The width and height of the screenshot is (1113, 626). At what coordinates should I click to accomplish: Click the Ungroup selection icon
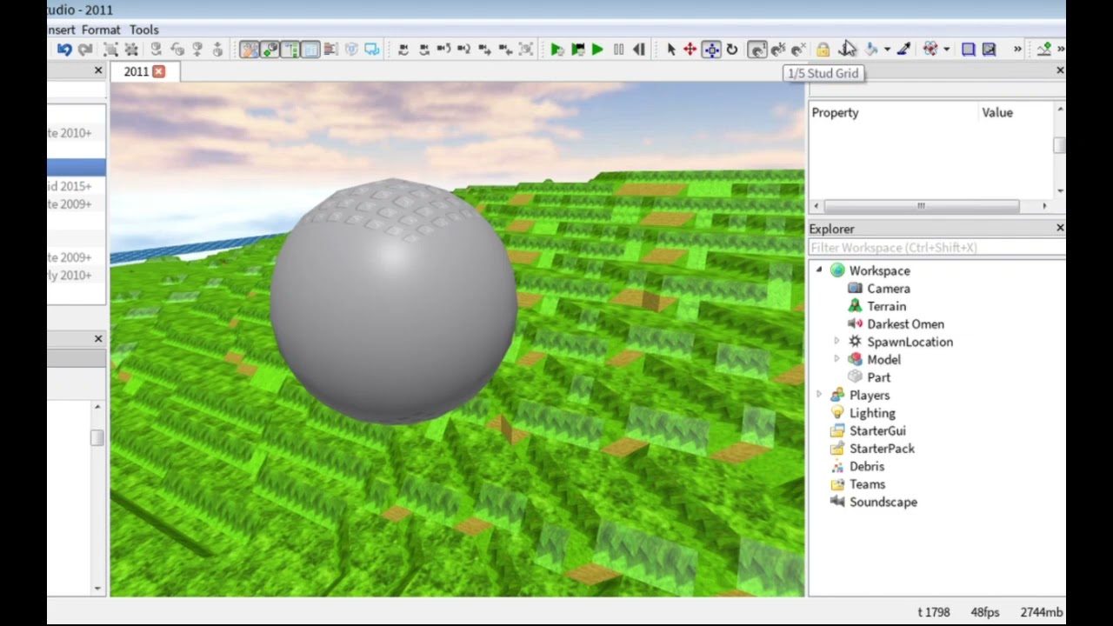tap(131, 50)
